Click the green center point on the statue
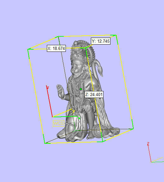164x182 pixels. [x=81, y=89]
